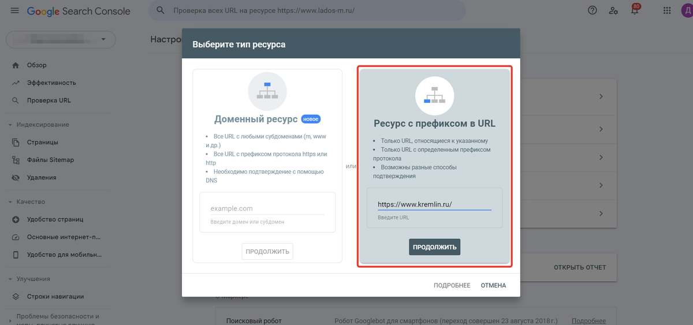Click the domain resource sitemap icon
The width and height of the screenshot is (693, 325).
(267, 92)
